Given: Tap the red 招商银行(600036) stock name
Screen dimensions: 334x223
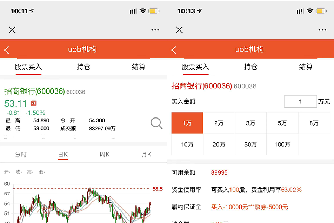Looking at the screenshot, I should (x=202, y=86).
